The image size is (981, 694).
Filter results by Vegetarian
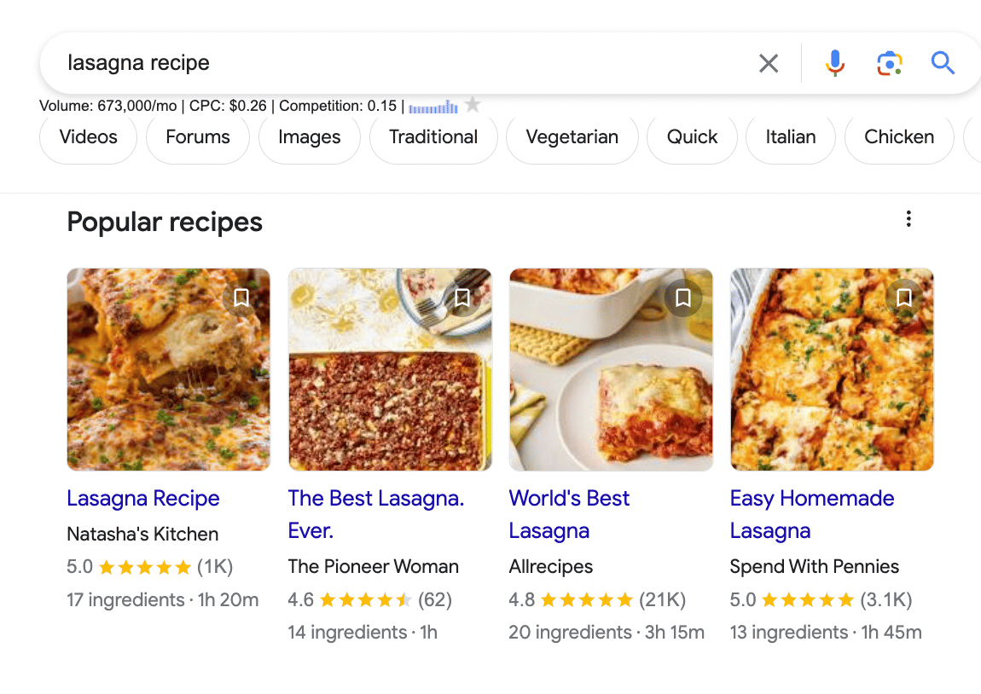tap(572, 137)
